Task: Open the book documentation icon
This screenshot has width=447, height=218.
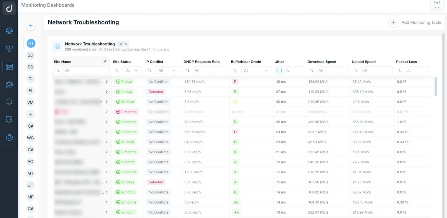Action: tap(437, 5)
